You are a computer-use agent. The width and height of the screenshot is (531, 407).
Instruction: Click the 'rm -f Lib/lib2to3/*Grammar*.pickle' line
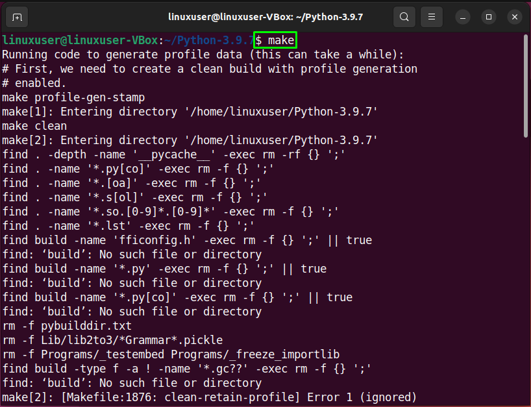coord(112,340)
